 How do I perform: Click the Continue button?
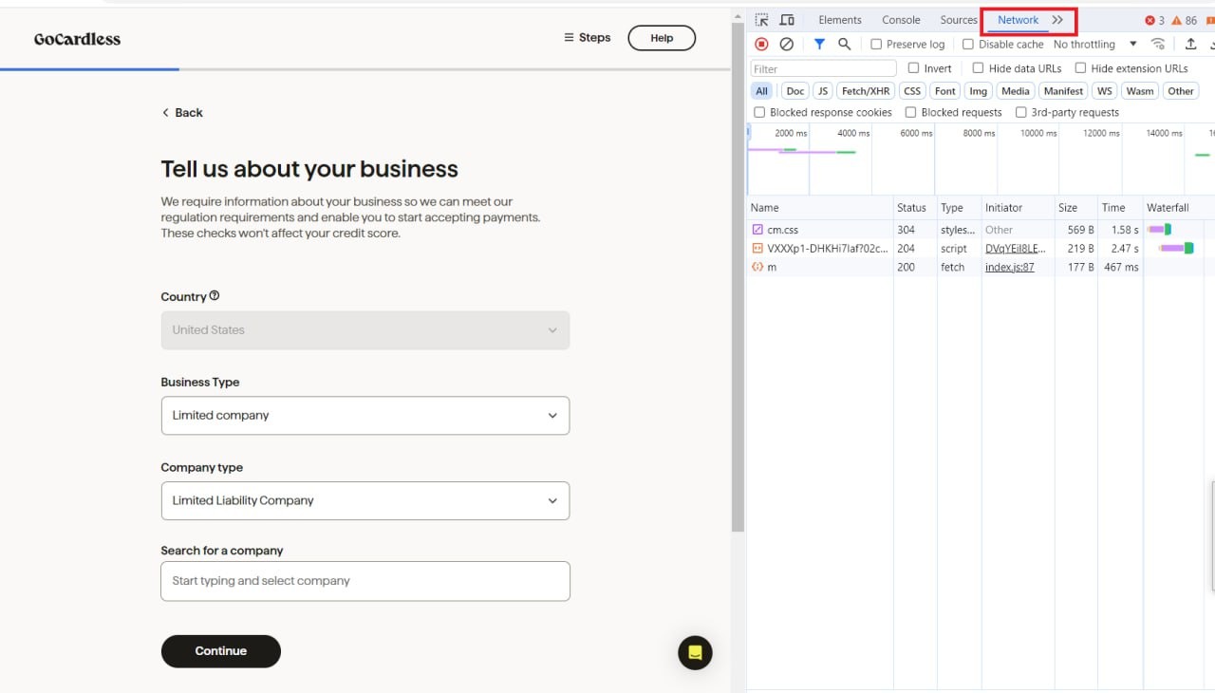tap(221, 651)
